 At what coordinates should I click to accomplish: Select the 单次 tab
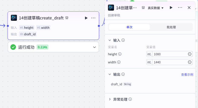[129, 27]
